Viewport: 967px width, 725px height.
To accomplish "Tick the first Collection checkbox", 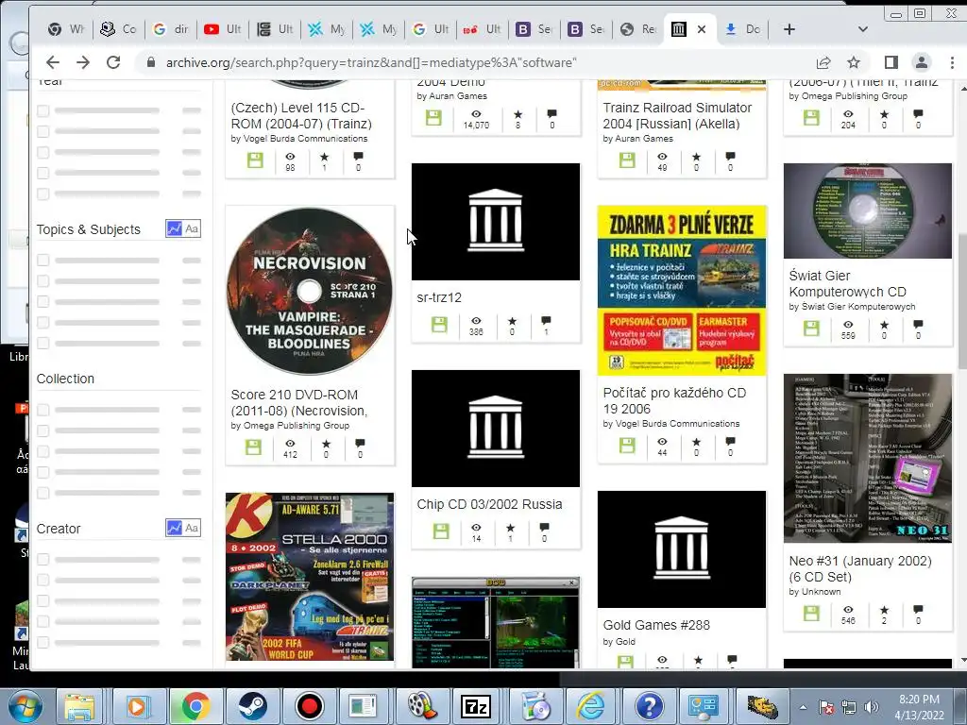I will coord(42,410).
